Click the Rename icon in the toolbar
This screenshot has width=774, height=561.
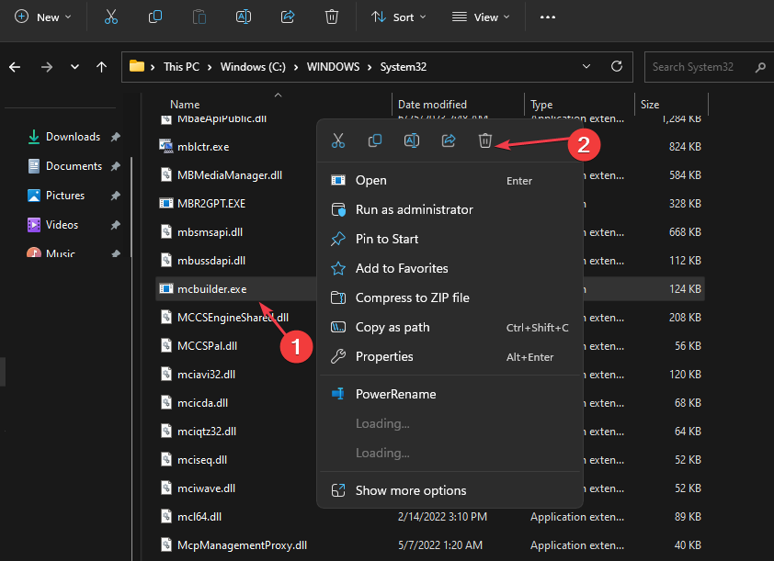coord(244,17)
